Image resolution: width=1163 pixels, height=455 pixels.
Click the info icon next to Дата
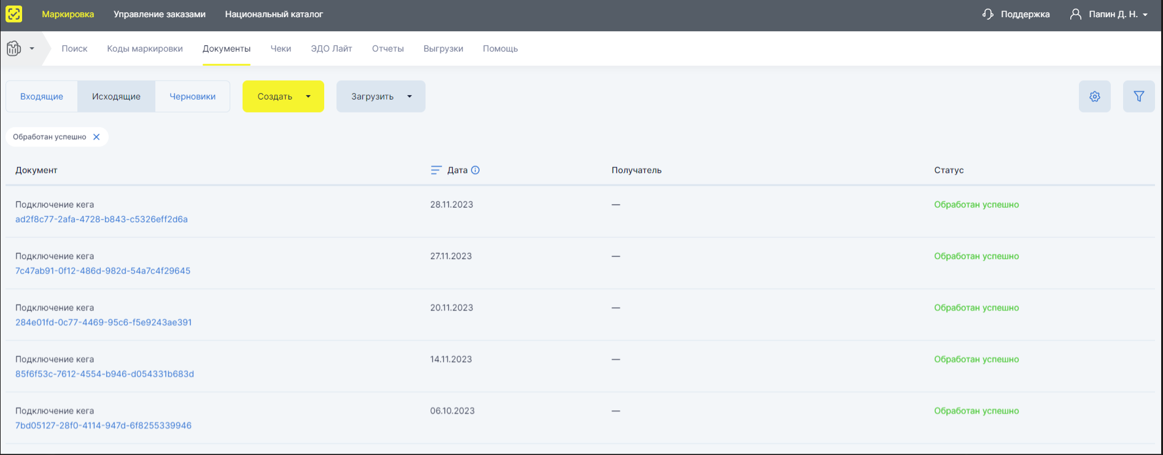click(475, 170)
